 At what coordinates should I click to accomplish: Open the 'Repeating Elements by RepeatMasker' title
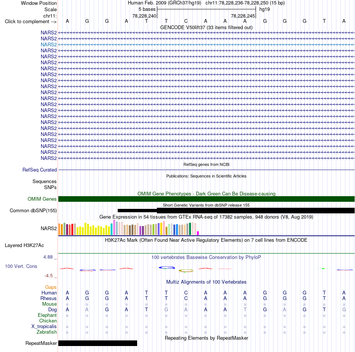[x=206, y=338]
